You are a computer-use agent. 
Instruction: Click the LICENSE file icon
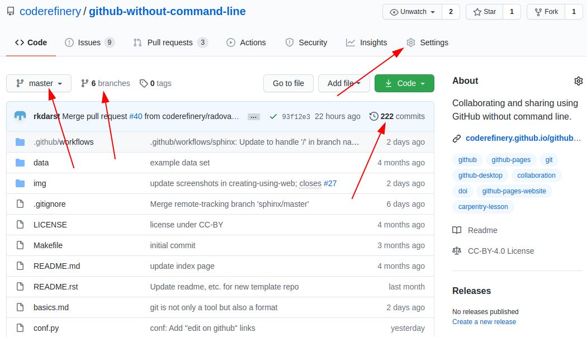pyautogui.click(x=20, y=224)
